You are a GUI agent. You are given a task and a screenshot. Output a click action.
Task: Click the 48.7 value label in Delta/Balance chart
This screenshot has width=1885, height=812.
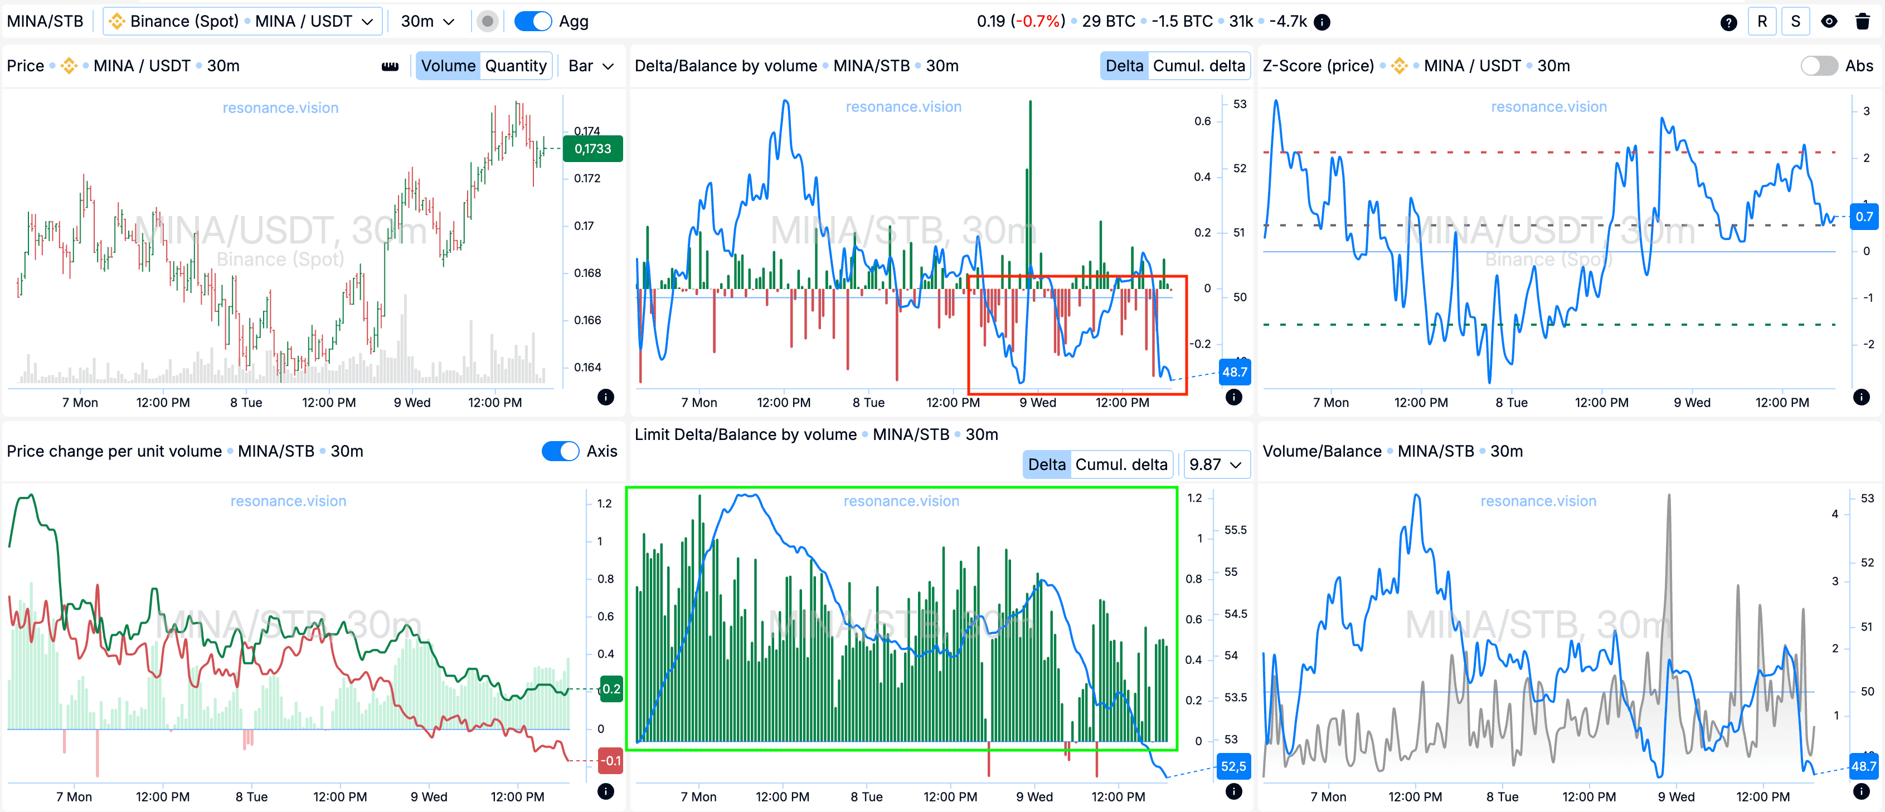point(1235,372)
